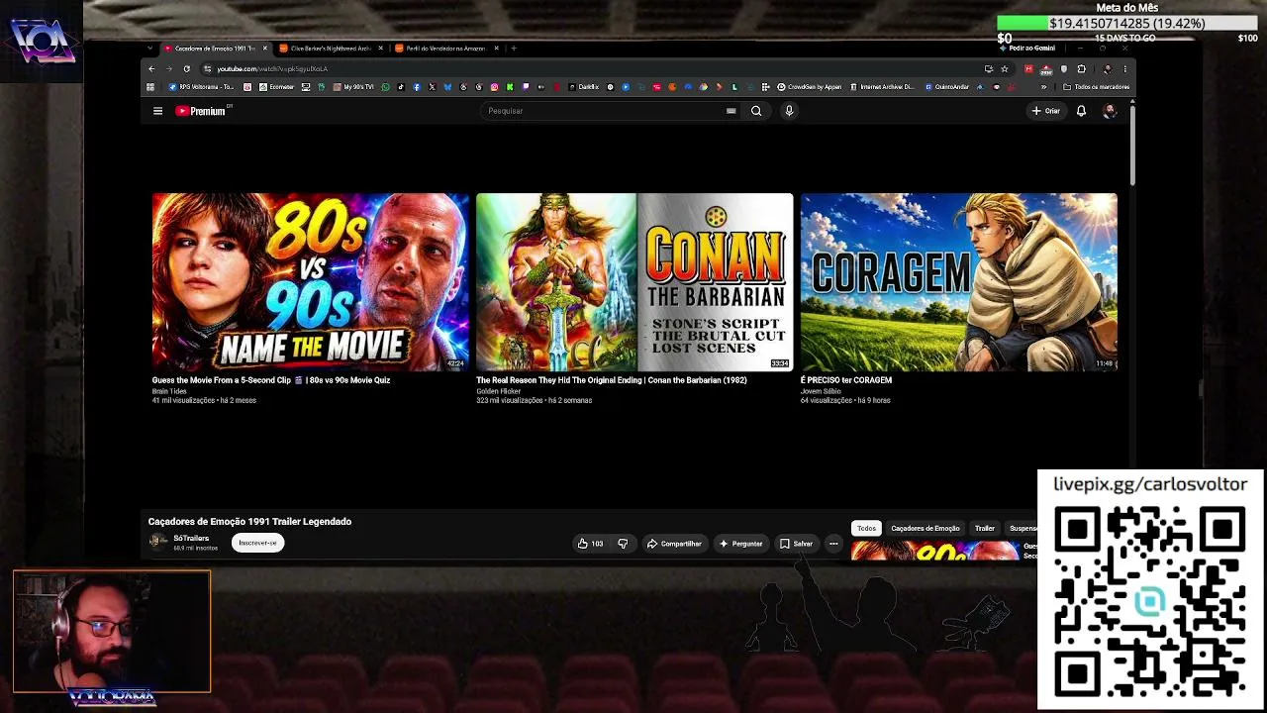Viewport: 1267px width, 713px height.
Task: Open the TikTok bookmark
Action: pyautogui.click(x=401, y=87)
